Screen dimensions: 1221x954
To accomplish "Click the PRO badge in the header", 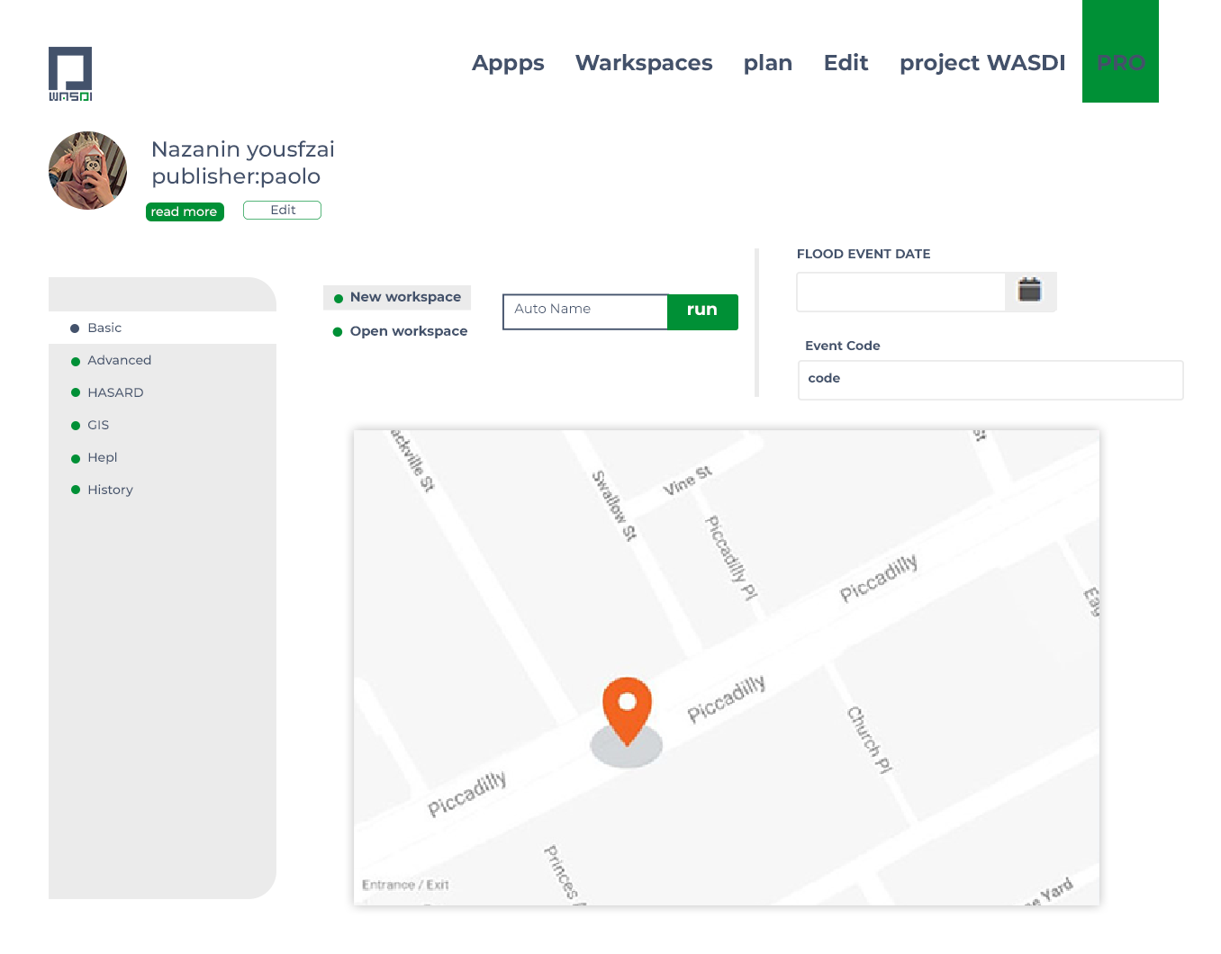I will pos(1120,63).
